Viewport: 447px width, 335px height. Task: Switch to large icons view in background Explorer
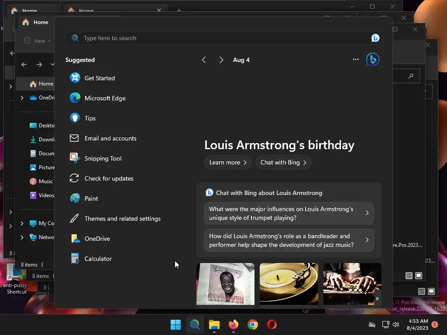[x=419, y=276]
